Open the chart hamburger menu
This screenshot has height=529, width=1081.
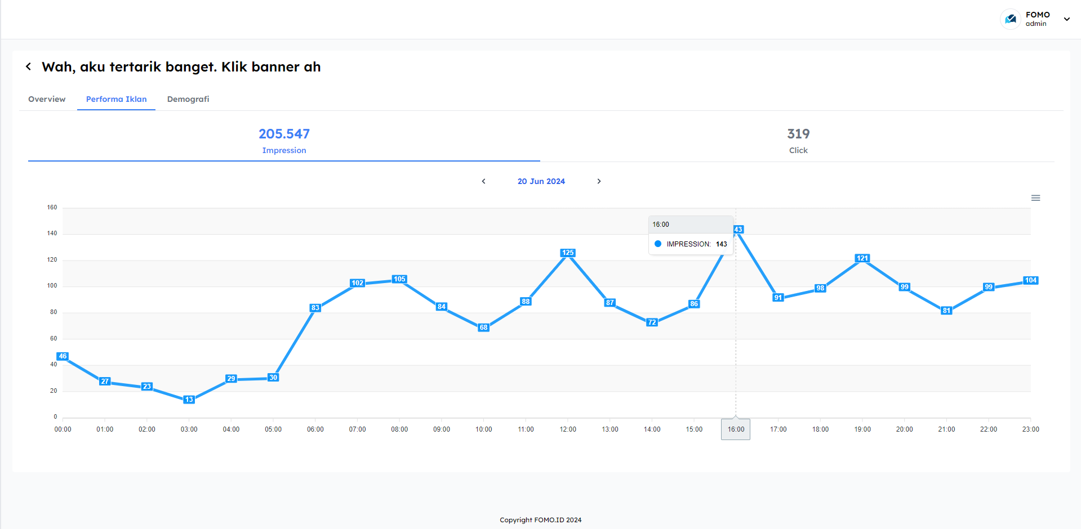point(1035,198)
